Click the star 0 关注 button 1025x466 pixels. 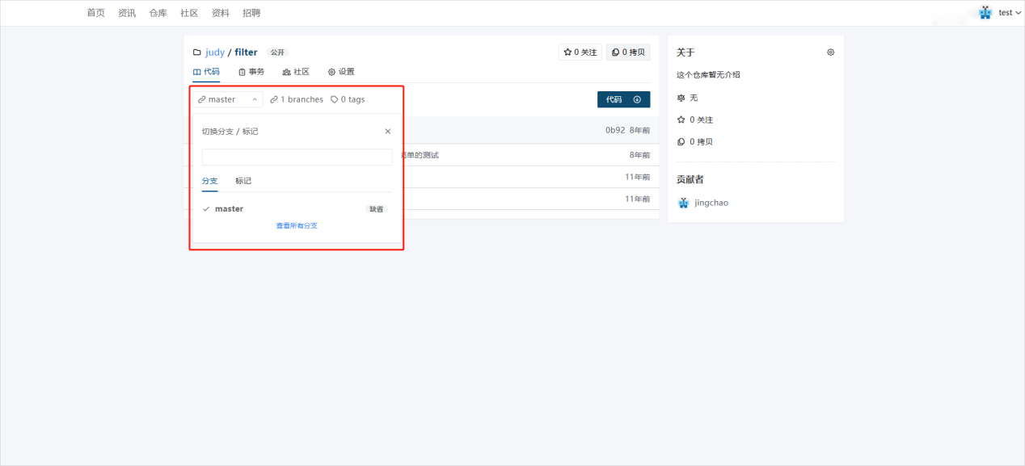(x=580, y=52)
